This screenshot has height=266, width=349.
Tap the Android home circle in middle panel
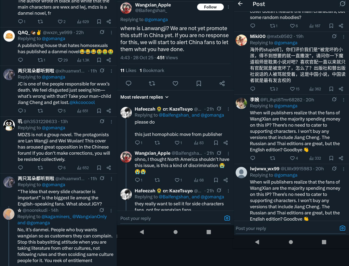point(175,232)
